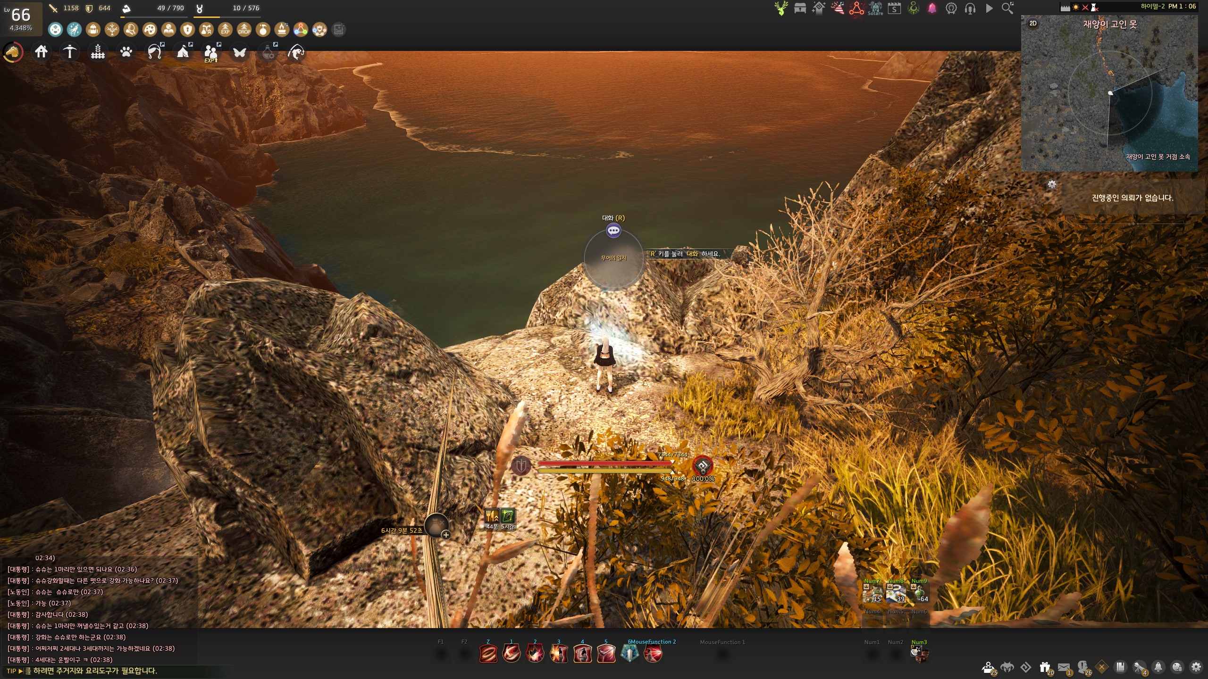Image resolution: width=1208 pixels, height=679 pixels.
Task: Click the paint palette buff icon
Action: [x=150, y=30]
